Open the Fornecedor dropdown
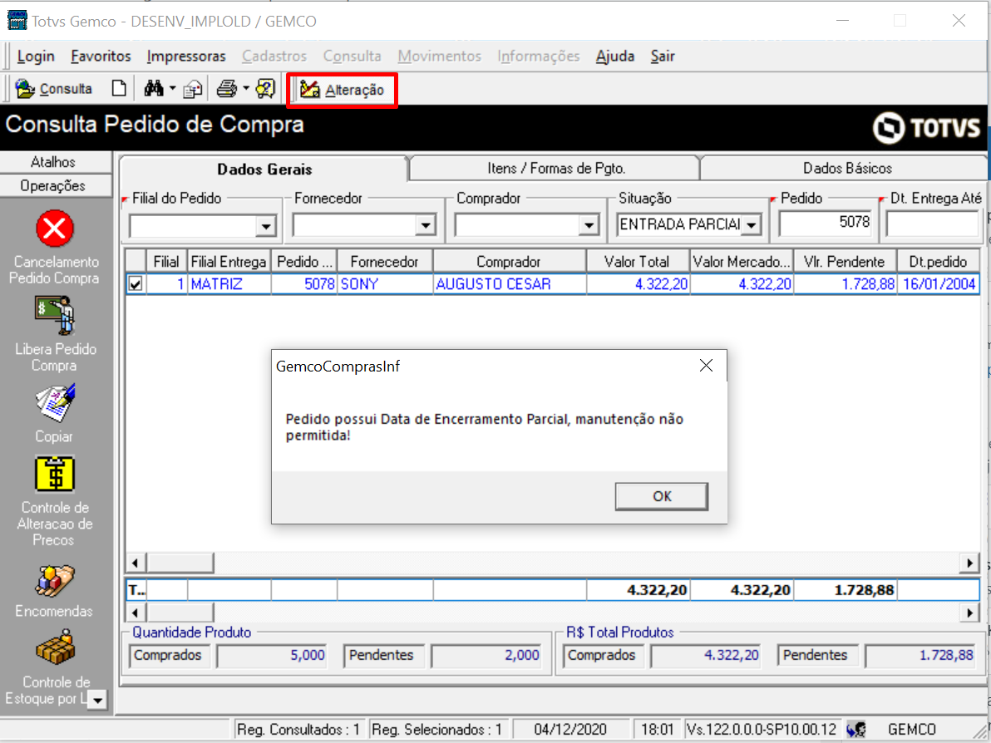991x743 pixels. click(x=426, y=225)
